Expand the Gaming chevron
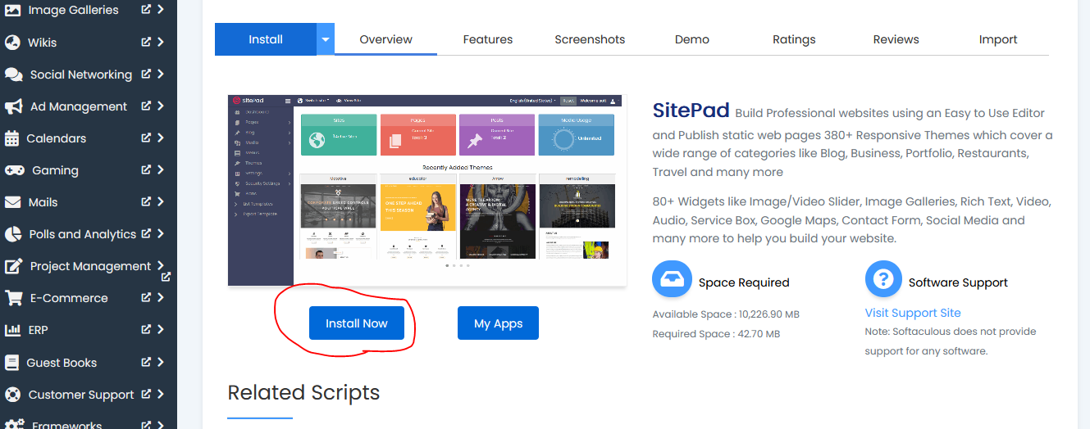Screen dimensions: 1090x429 tap(161, 169)
